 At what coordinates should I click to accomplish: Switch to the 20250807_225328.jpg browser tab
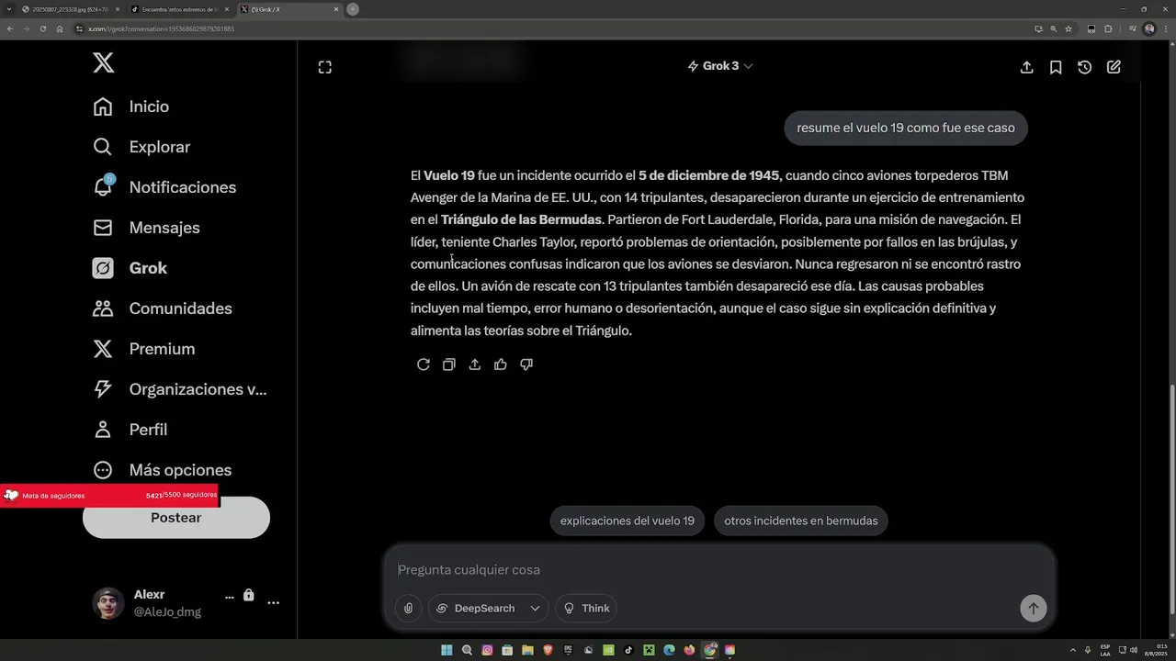70,9
